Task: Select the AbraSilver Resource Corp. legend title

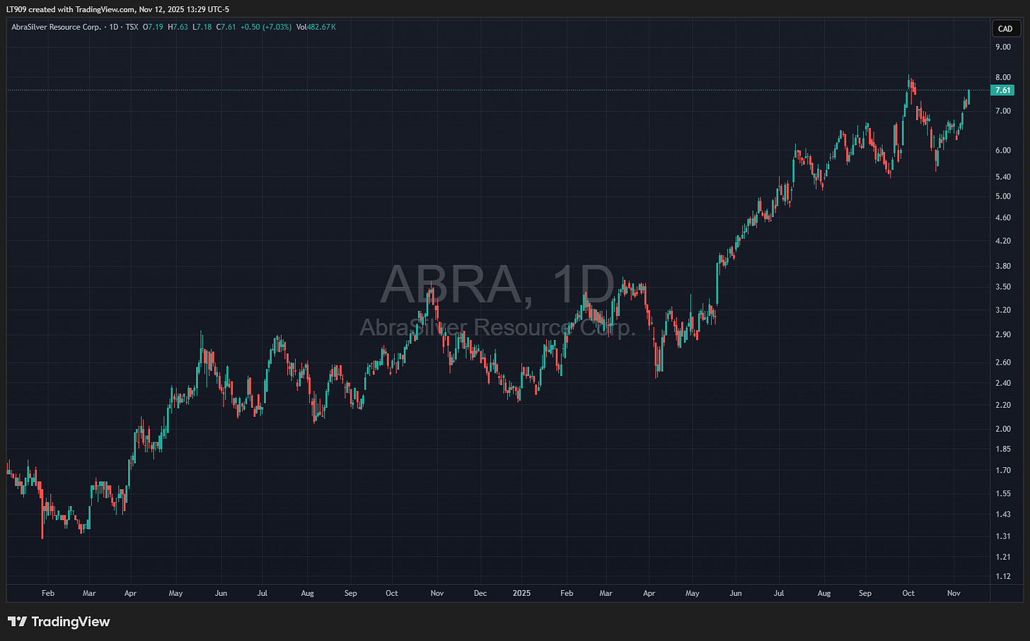Action: click(x=57, y=27)
